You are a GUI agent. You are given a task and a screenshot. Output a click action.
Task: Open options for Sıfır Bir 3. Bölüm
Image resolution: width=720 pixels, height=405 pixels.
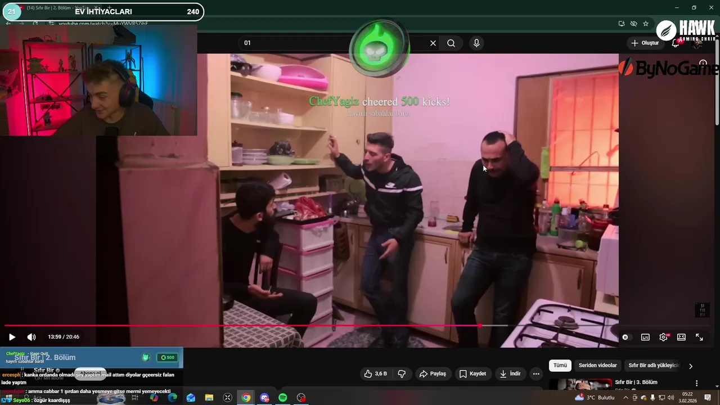(697, 383)
